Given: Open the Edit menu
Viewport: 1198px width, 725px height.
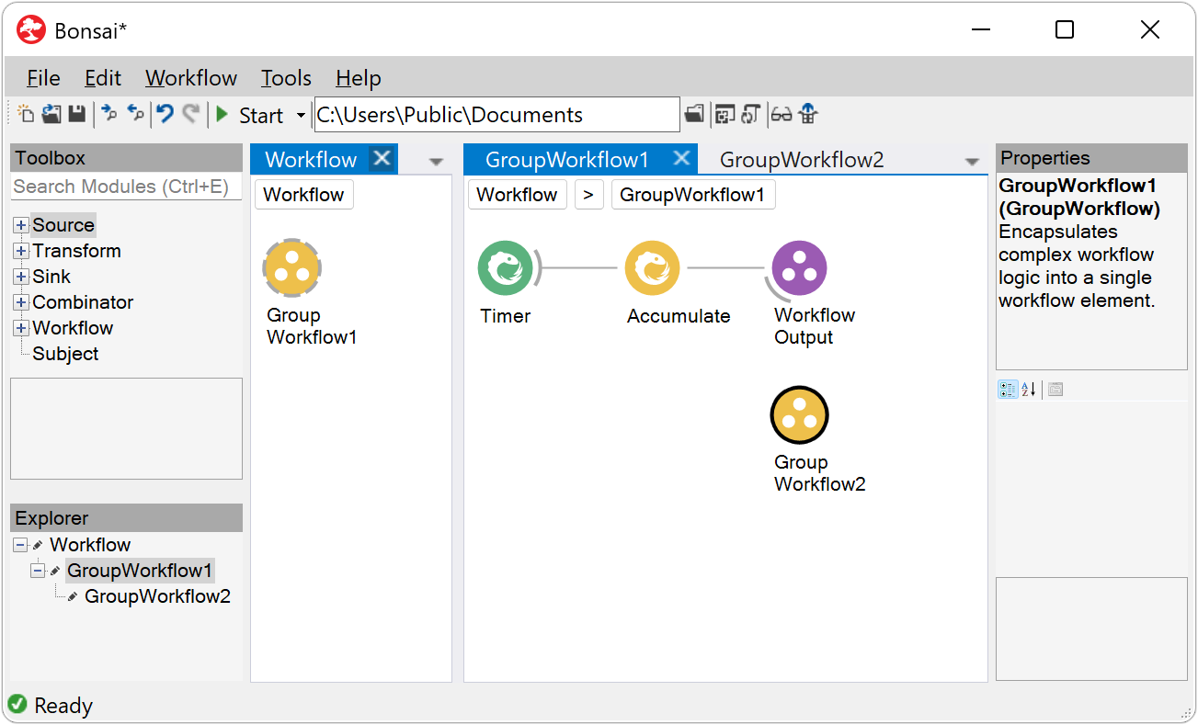Looking at the screenshot, I should click(103, 78).
